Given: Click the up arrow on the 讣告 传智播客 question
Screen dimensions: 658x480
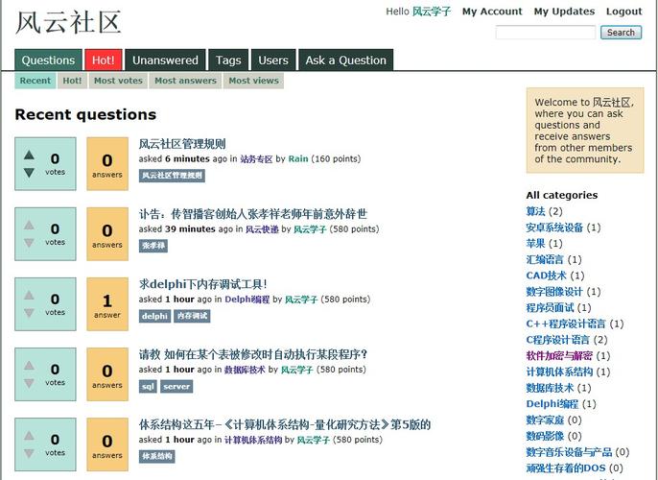Looking at the screenshot, I should 29,225.
